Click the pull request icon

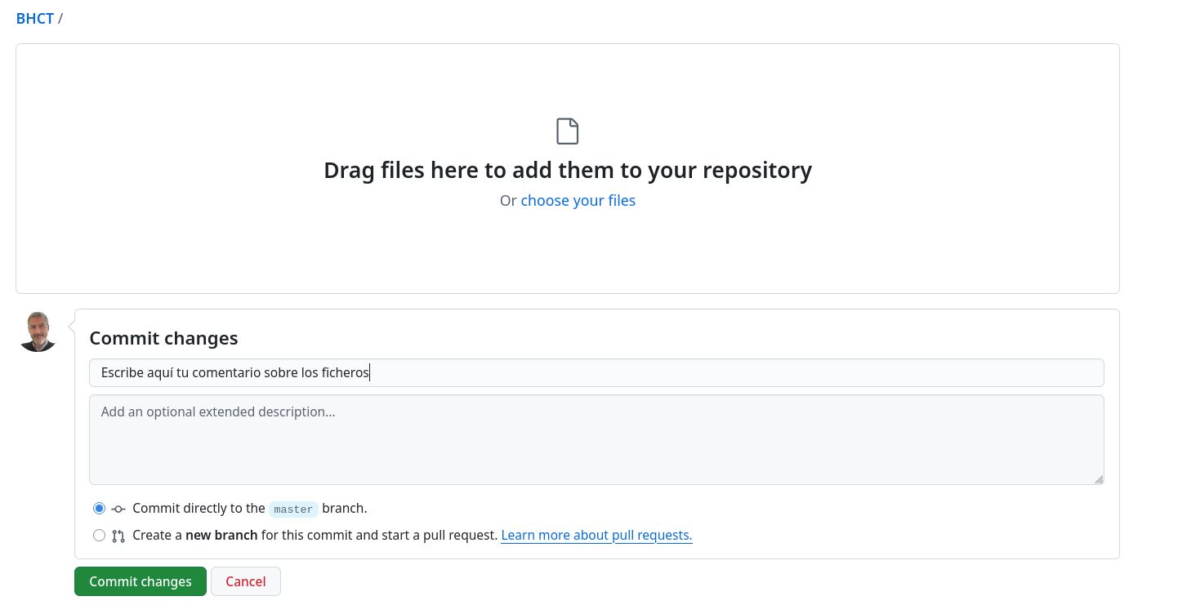coord(118,536)
